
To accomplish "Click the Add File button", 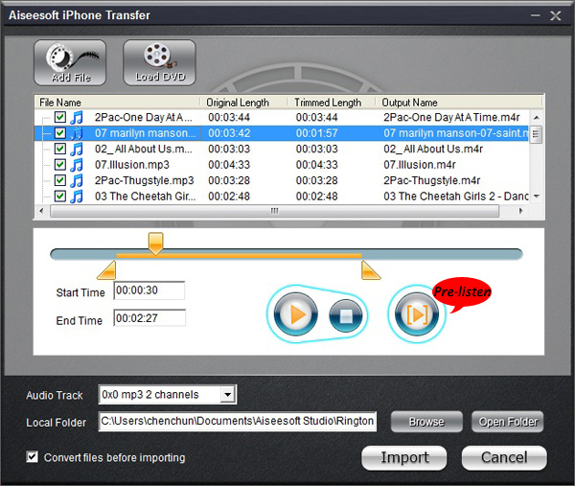I will (70, 62).
